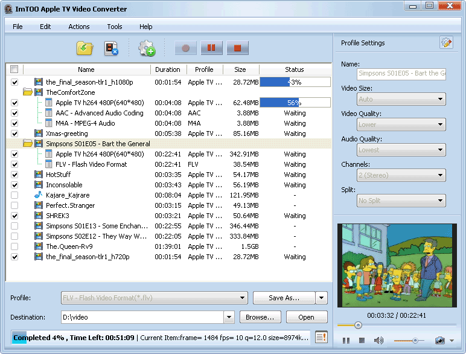Click the Save As... button
This screenshot has width=466, height=354.
284,298
